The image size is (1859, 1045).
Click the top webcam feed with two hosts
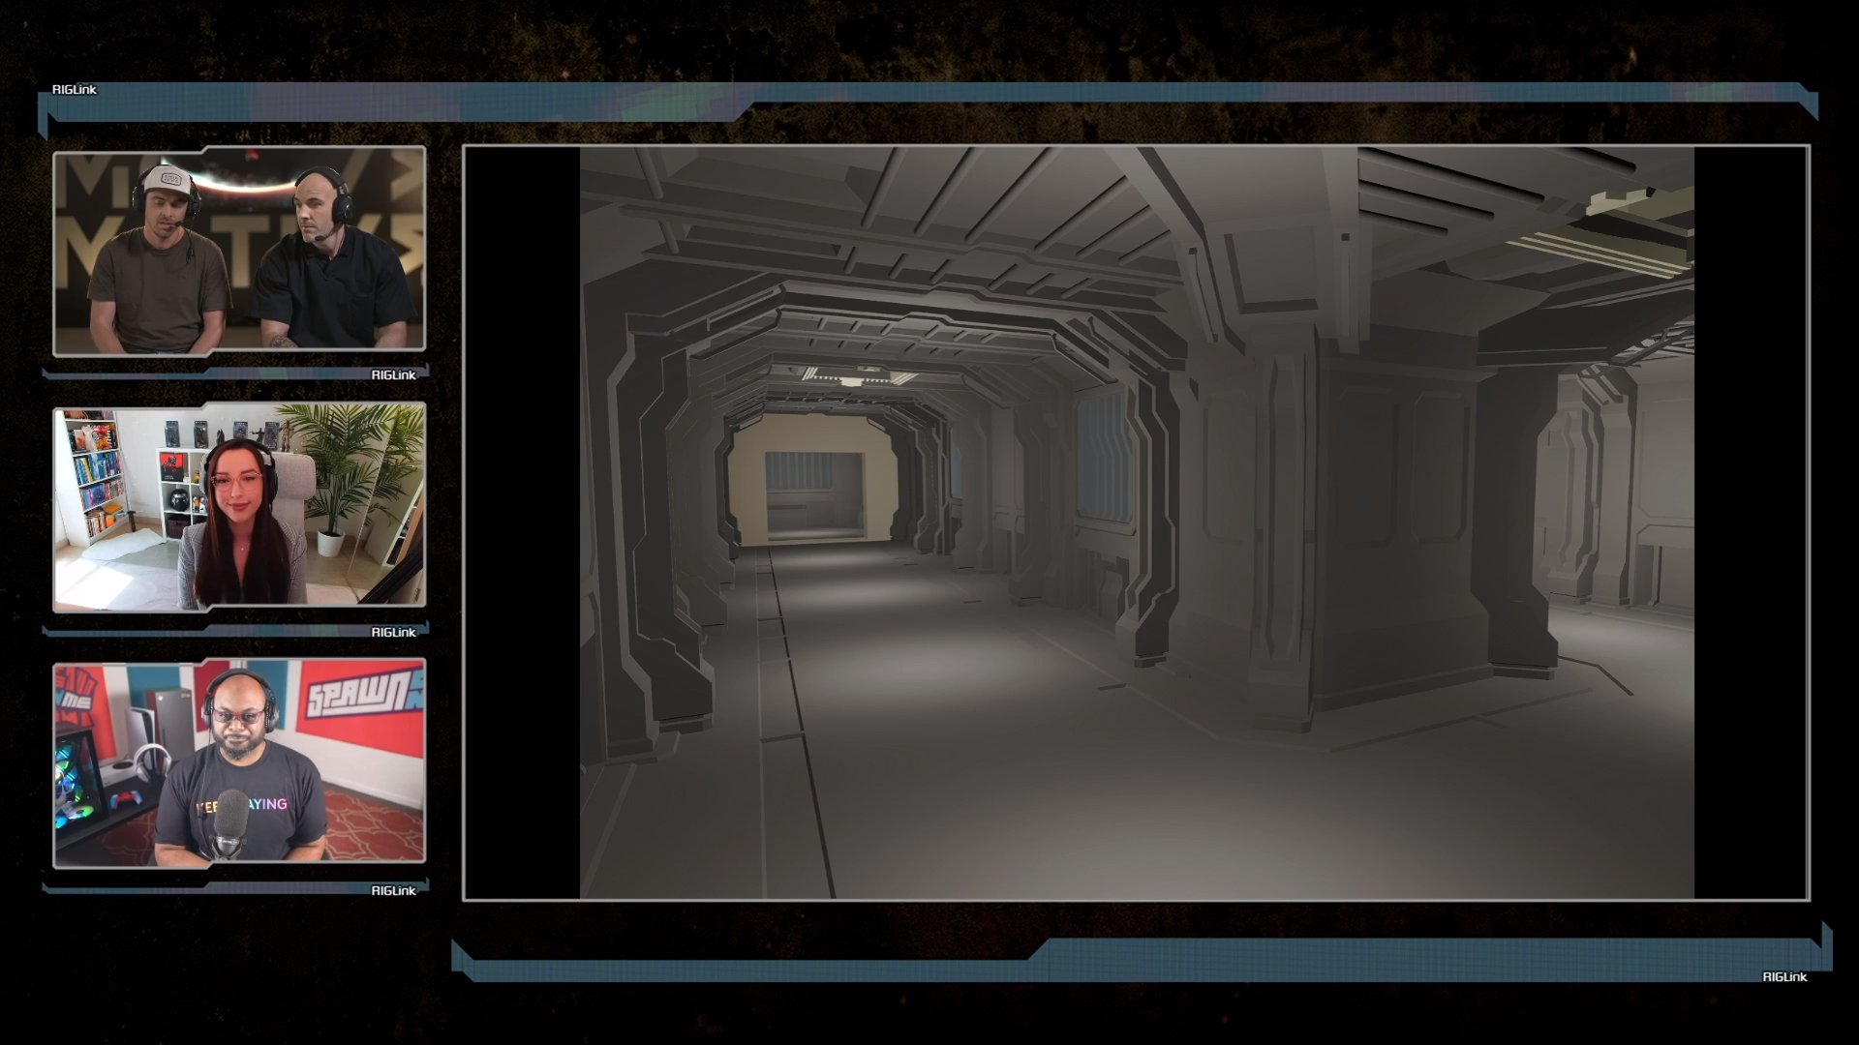pyautogui.click(x=239, y=252)
